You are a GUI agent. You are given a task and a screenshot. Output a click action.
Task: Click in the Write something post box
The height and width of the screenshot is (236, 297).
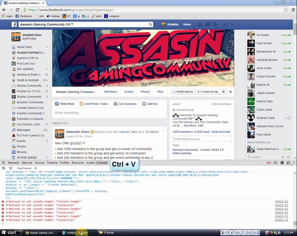[109, 113]
